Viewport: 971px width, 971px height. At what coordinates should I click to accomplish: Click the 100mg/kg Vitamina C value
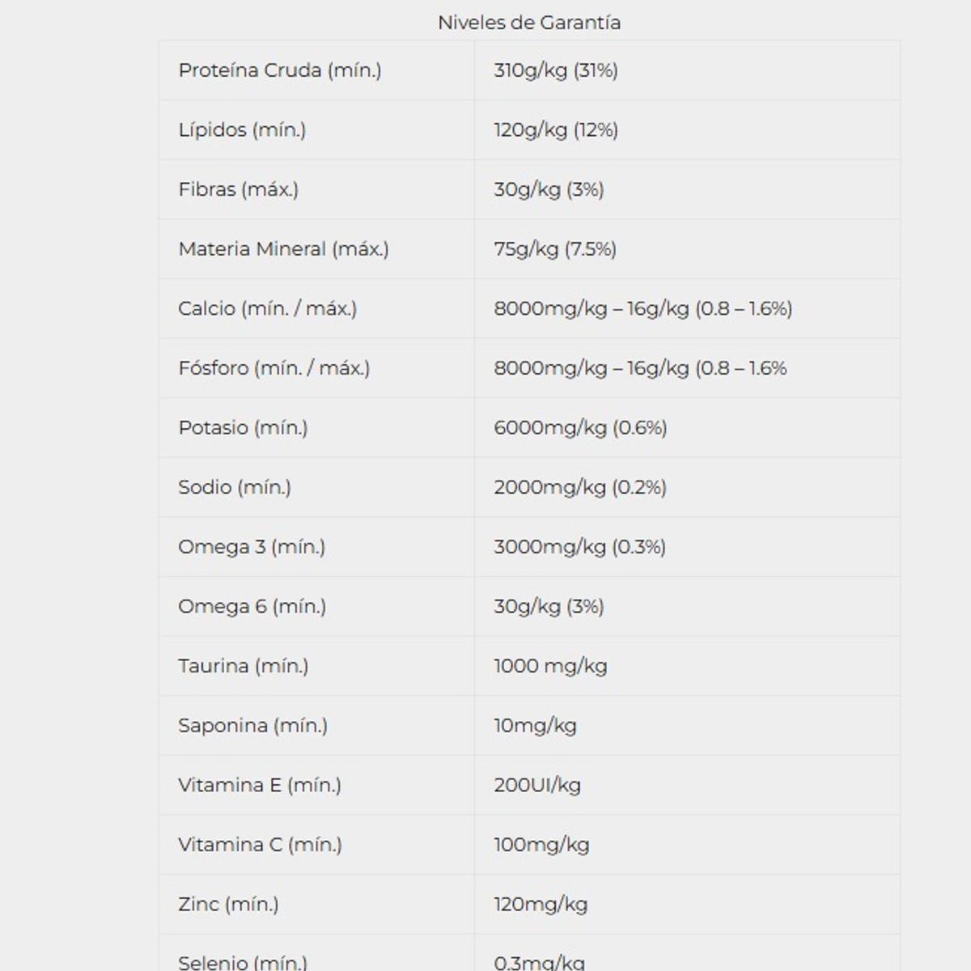[541, 845]
